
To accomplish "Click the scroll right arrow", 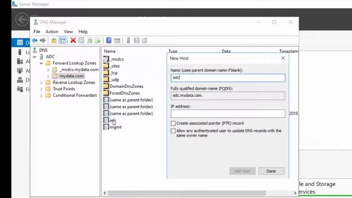I will pos(295,193).
